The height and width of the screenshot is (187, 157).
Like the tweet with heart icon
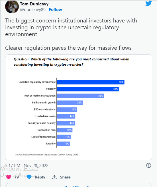(x=9, y=177)
